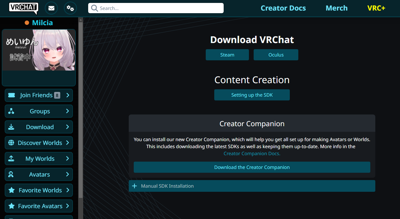The width and height of the screenshot is (400, 219).
Task: Open the Download sidebar item
Action: pos(39,127)
